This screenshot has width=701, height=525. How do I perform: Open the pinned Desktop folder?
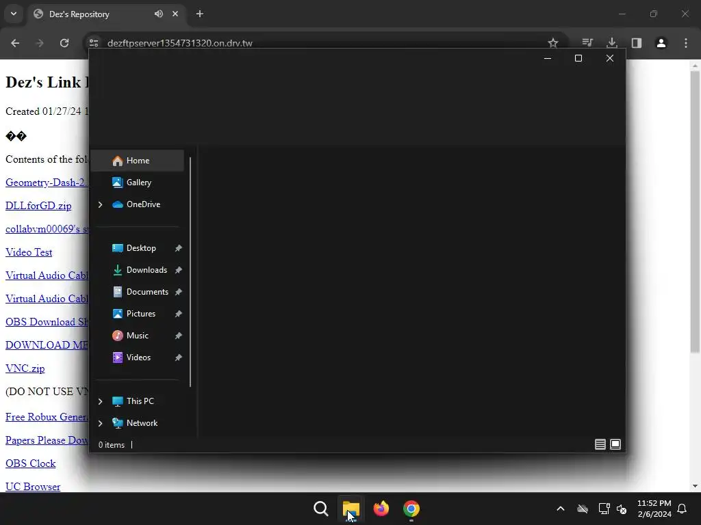[137, 248]
